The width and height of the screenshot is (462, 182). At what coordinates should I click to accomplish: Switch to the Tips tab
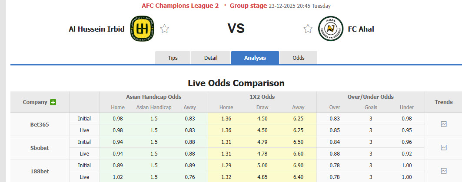(173, 58)
